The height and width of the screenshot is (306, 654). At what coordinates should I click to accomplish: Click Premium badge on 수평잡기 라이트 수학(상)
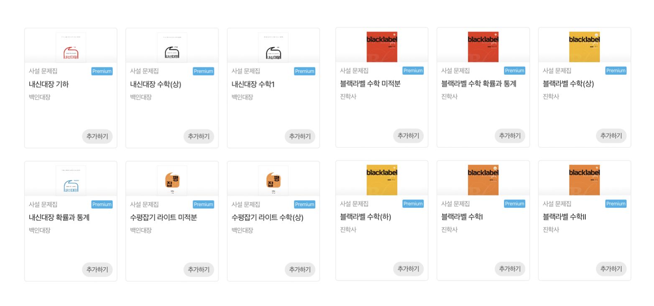(x=304, y=205)
